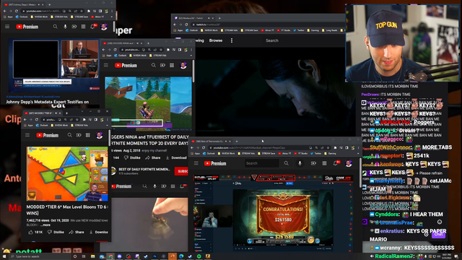Expand Bloons TD video description with ...more

[x=45, y=225]
